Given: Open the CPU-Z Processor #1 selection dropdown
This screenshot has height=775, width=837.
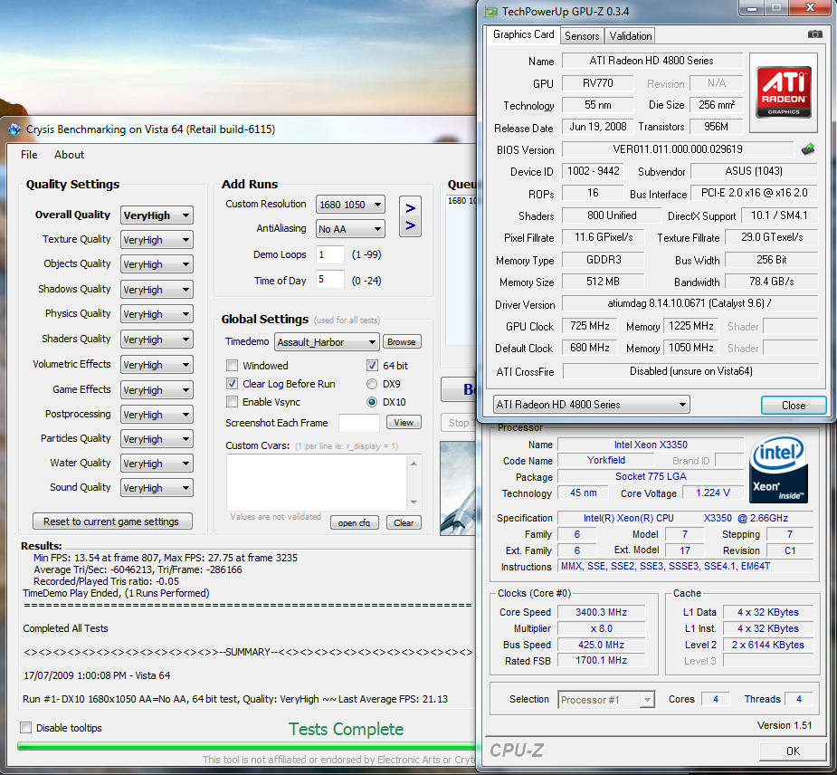Looking at the screenshot, I should [606, 699].
